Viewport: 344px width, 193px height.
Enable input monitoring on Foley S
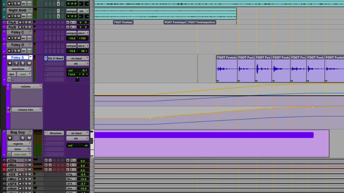tap(16, 63)
